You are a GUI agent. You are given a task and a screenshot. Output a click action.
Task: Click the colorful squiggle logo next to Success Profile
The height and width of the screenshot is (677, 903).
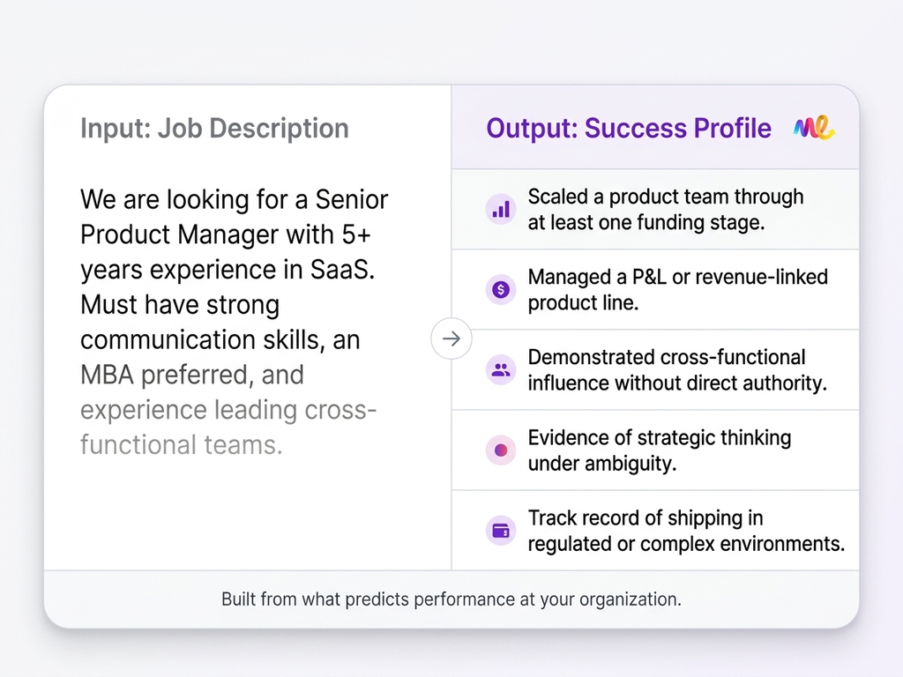[x=813, y=129]
